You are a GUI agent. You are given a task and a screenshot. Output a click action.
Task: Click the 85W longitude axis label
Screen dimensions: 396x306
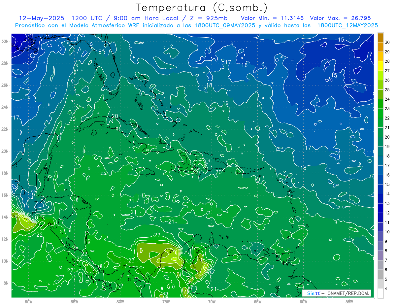[74, 302]
